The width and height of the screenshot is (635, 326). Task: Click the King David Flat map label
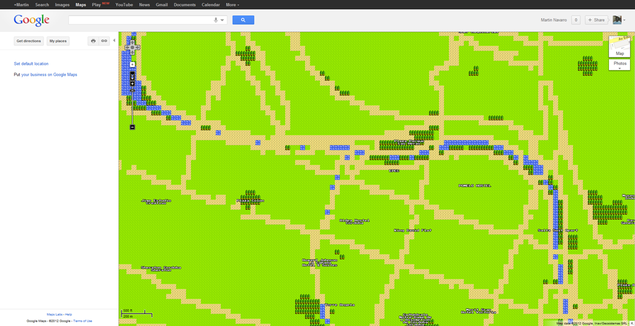pos(412,230)
